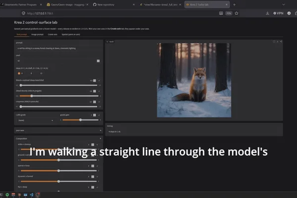Click the number box icon on dynamic-formal row

(93, 177)
